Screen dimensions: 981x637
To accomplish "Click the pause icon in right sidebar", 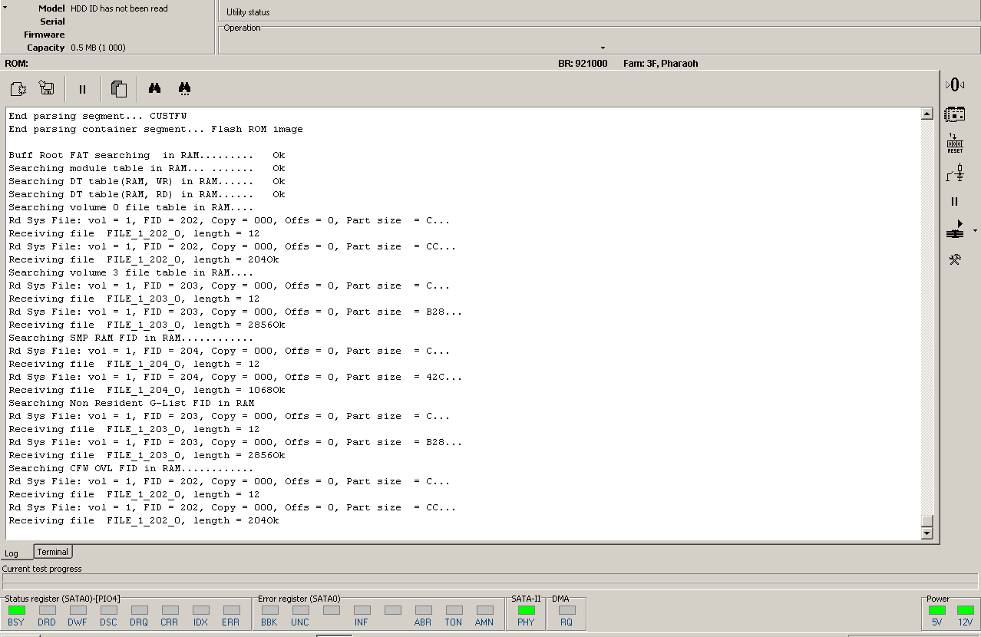I will click(955, 202).
